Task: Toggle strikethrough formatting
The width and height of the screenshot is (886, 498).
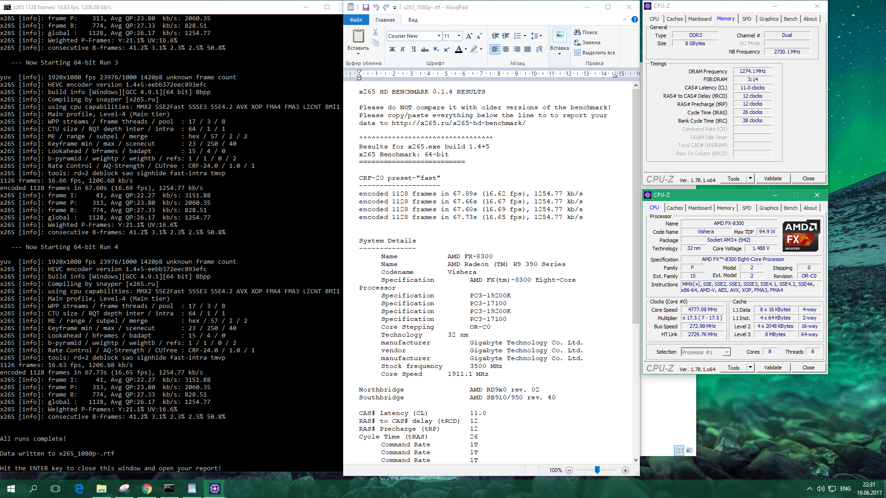Action: (x=425, y=49)
